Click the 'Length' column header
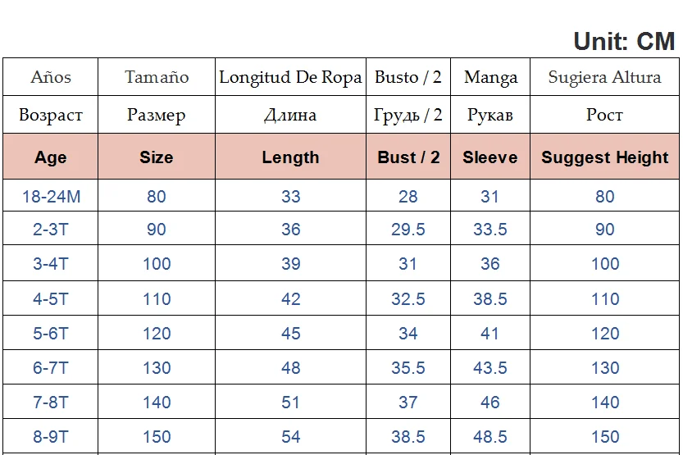 (x=290, y=157)
